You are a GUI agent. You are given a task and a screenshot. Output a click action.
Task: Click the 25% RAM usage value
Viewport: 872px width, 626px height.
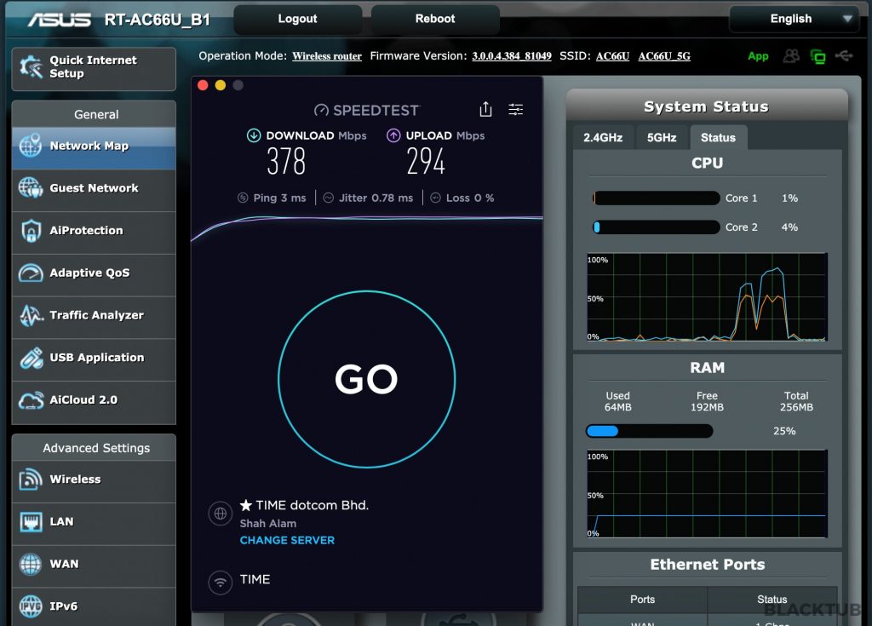pos(784,431)
